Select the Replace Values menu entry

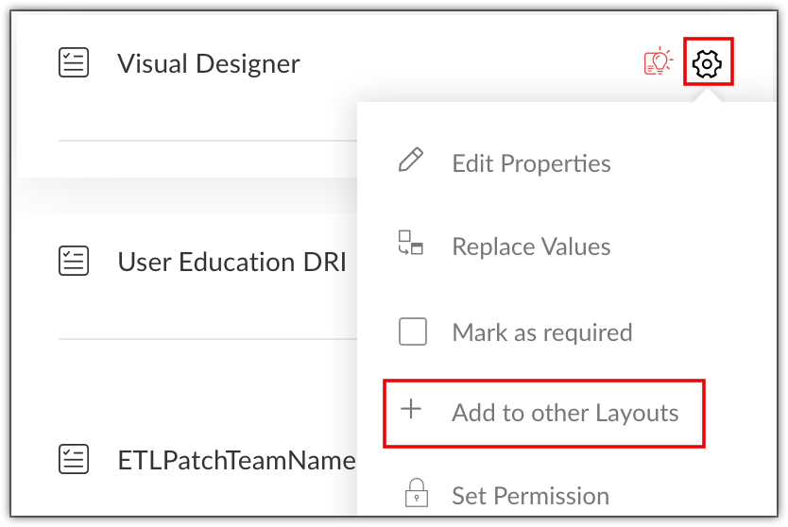point(531,246)
